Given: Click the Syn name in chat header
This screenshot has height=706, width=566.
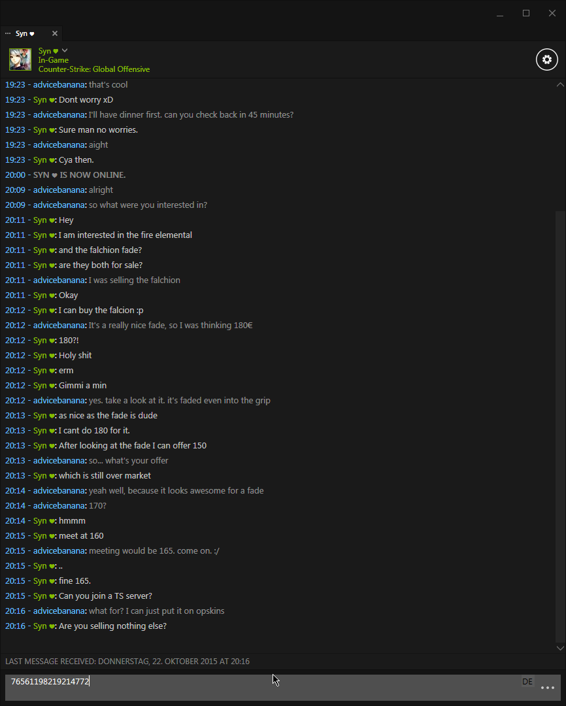Looking at the screenshot, I should click(44, 51).
